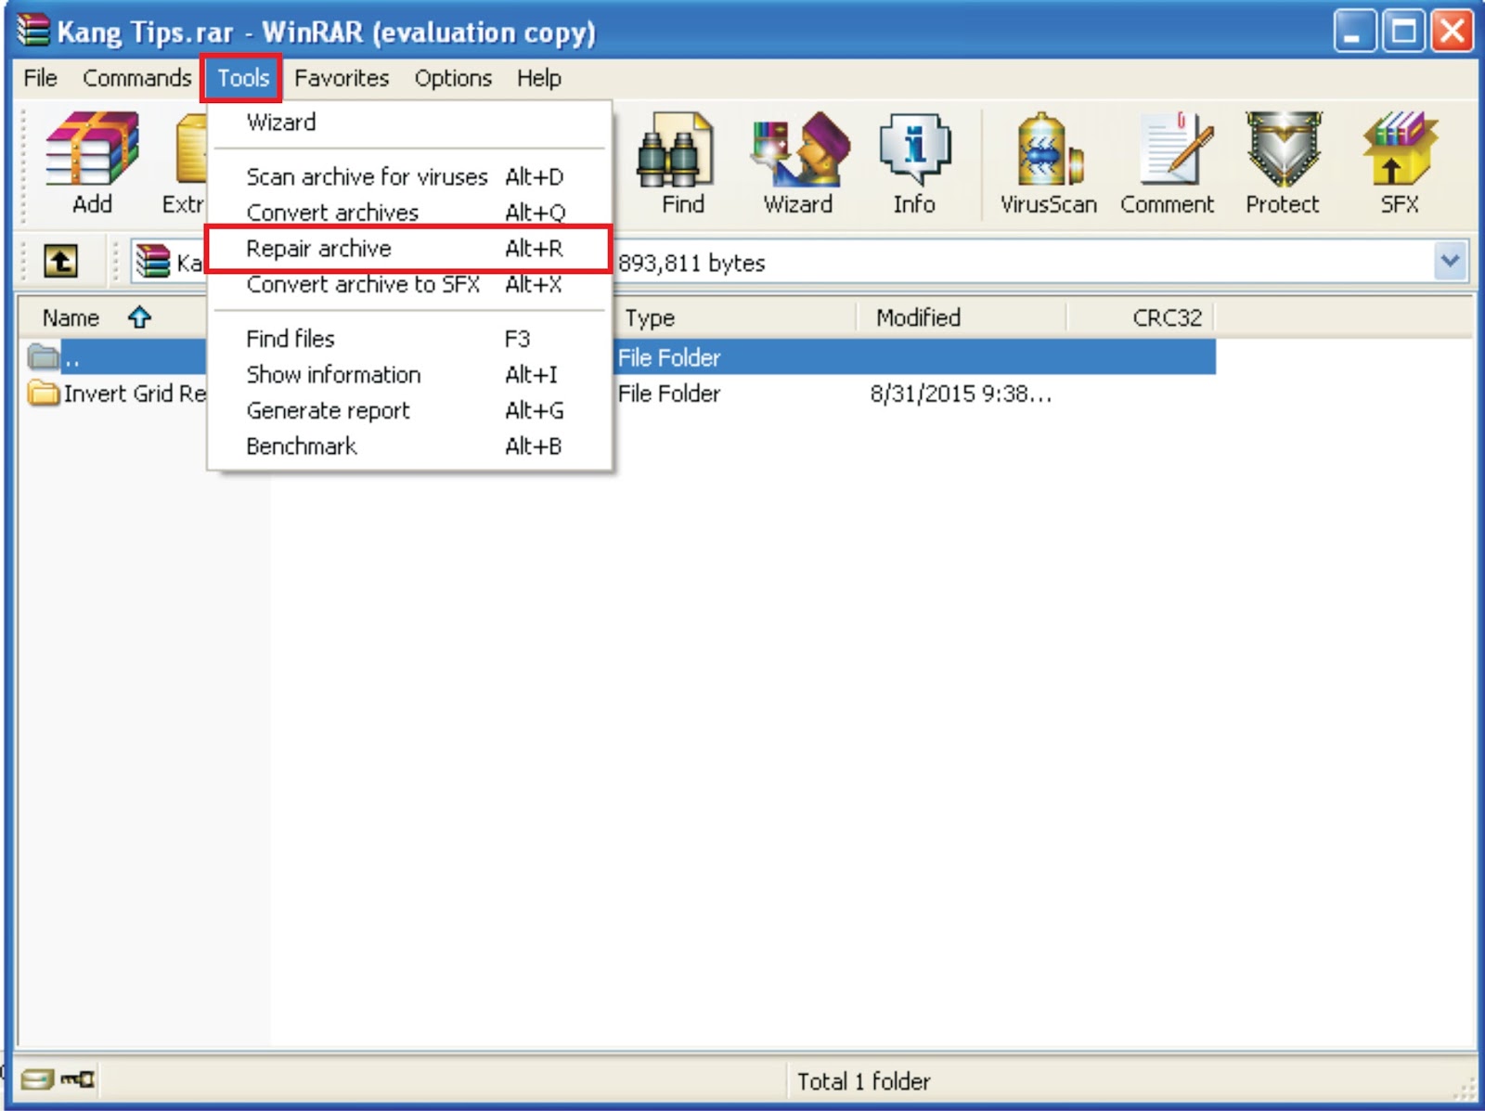The height and width of the screenshot is (1111, 1485).
Task: Open the Options menu
Action: pyautogui.click(x=453, y=78)
